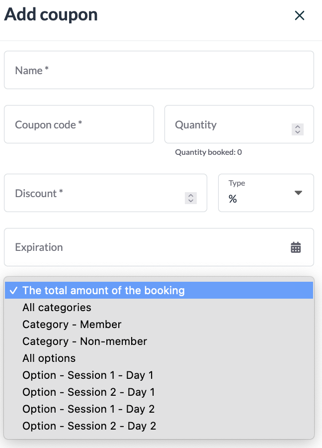
Task: Open the Expiration calendar picker icon
Action: [296, 247]
